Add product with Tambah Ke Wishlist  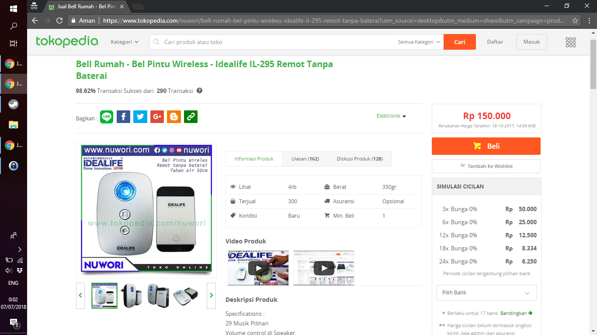coord(486,166)
